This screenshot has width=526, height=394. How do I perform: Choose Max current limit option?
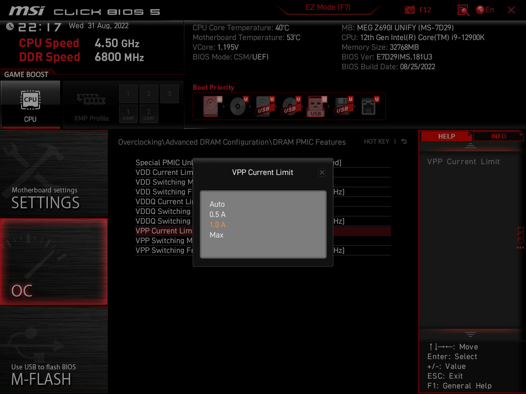pyautogui.click(x=216, y=235)
